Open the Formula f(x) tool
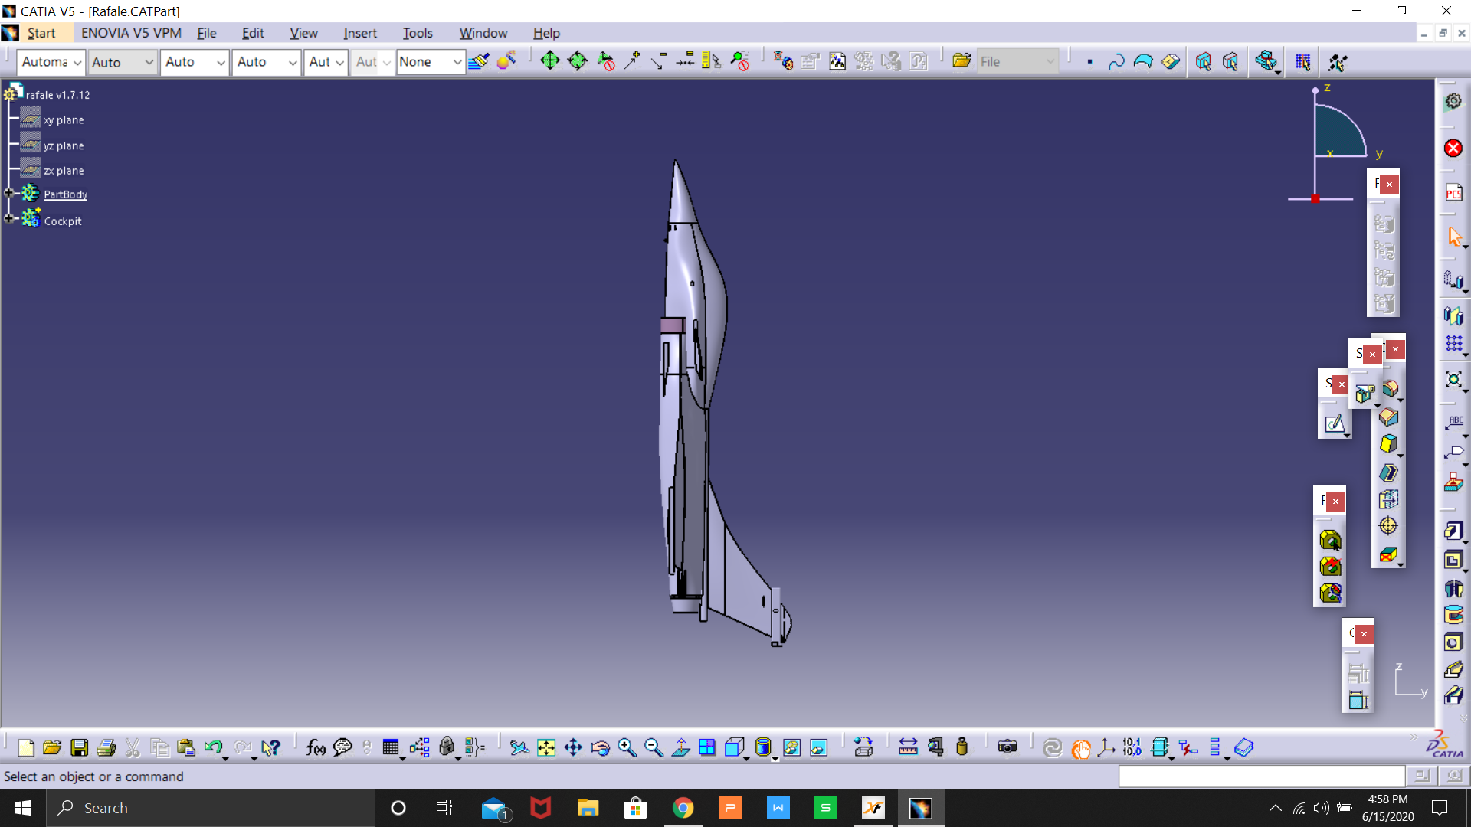This screenshot has width=1471, height=827. (316, 747)
